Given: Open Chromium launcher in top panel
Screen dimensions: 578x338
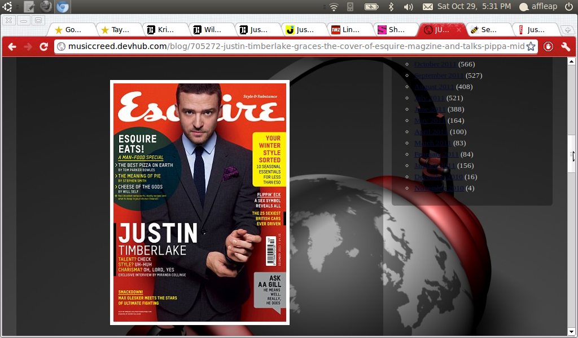Looking at the screenshot, I should (x=63, y=7).
